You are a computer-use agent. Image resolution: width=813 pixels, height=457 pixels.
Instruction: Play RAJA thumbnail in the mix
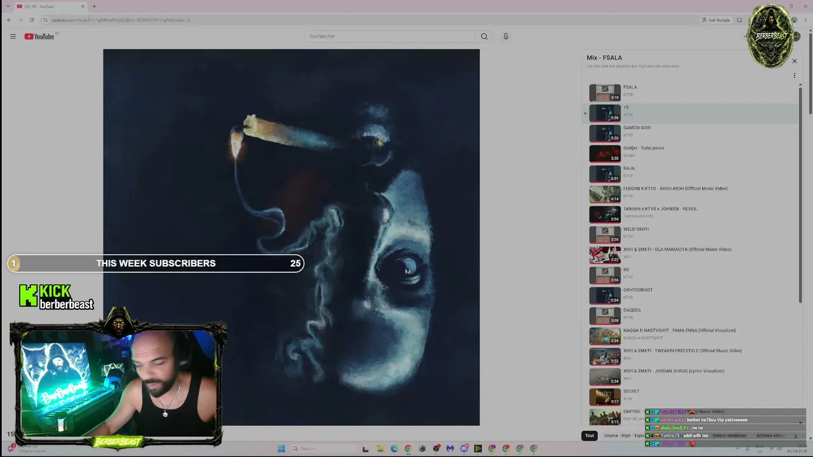click(605, 174)
